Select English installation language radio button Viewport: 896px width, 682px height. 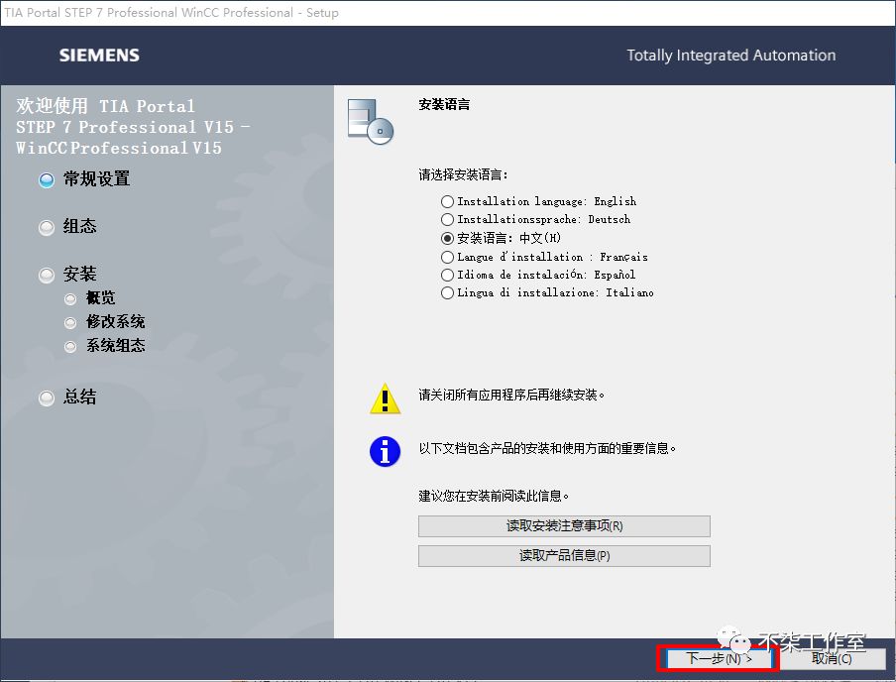pyautogui.click(x=447, y=202)
